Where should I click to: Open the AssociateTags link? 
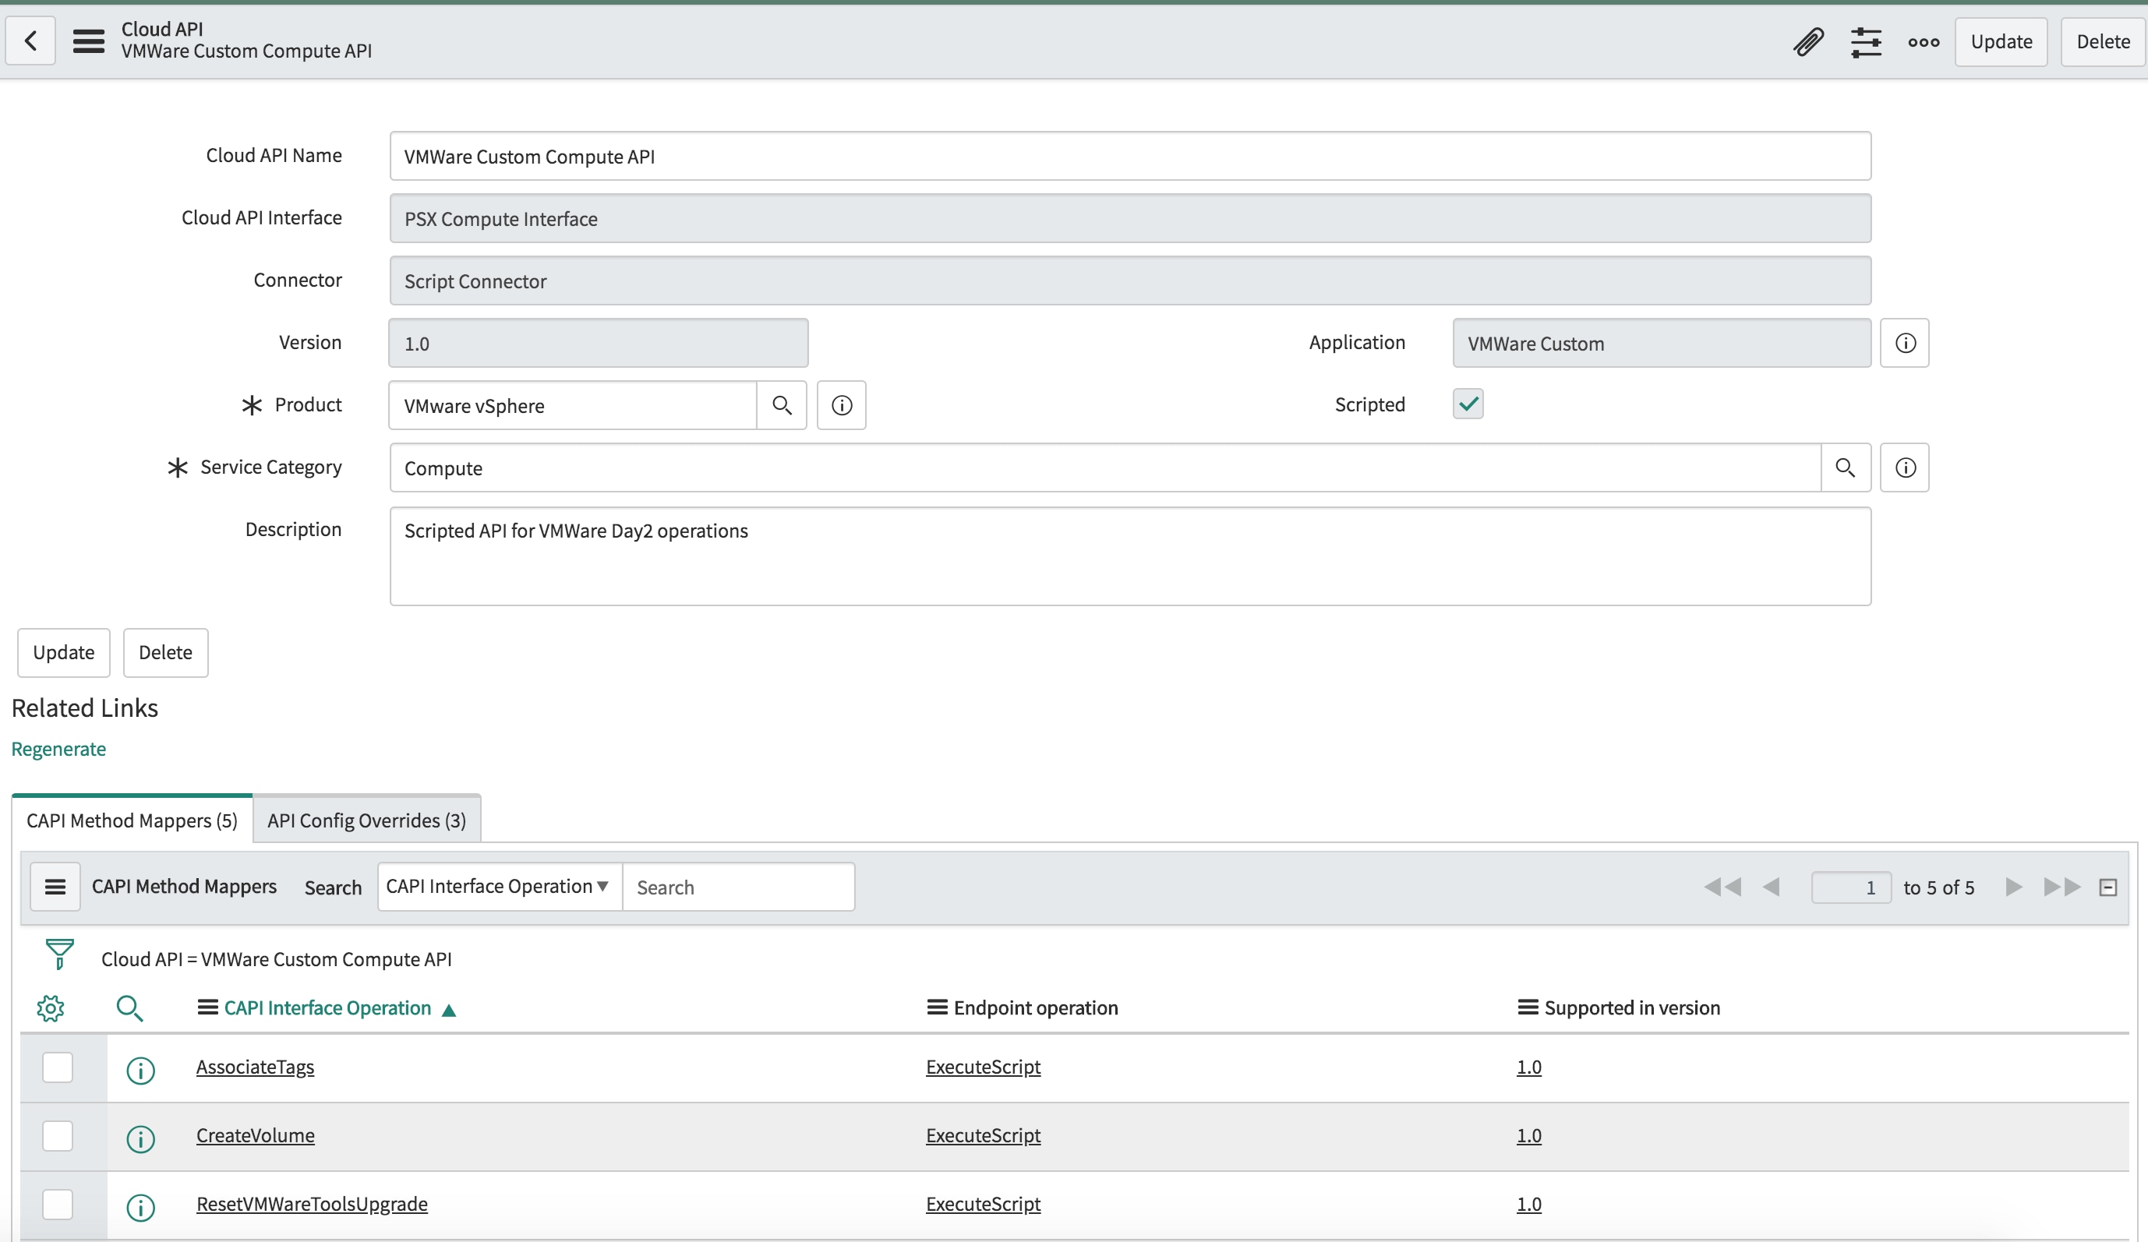[255, 1067]
